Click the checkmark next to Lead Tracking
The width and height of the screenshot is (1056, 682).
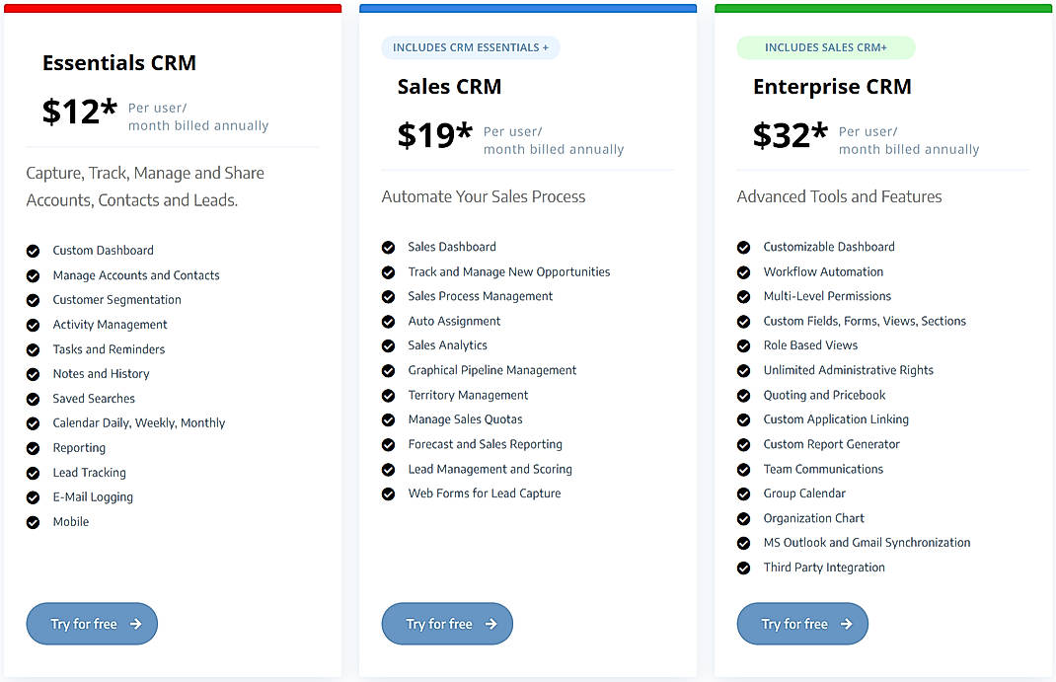click(33, 473)
